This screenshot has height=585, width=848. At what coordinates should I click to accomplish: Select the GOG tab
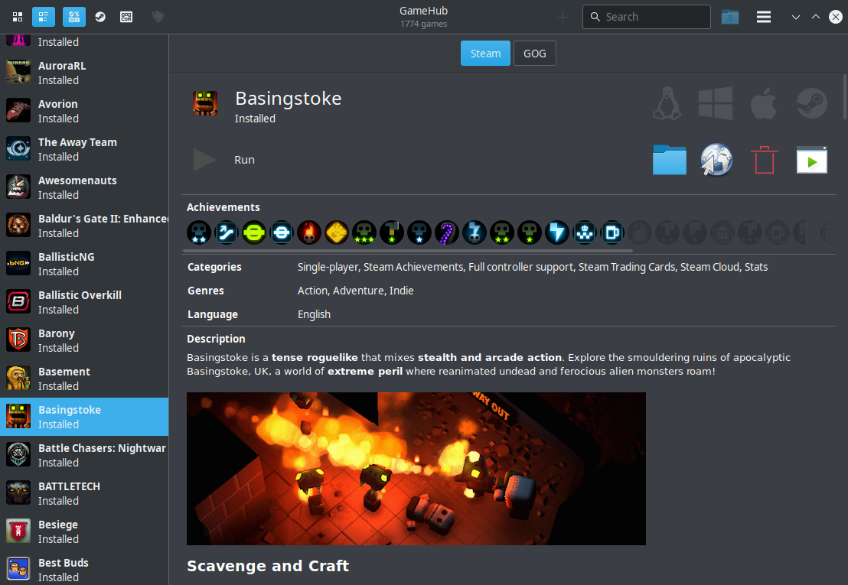tap(534, 54)
